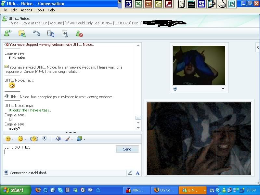Viewport: 260px width, 195px height.
Task: Open ink color brush dropdown
Action: tap(72, 139)
